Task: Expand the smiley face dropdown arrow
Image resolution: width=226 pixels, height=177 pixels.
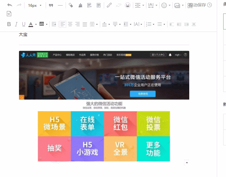Action: pos(170,5)
